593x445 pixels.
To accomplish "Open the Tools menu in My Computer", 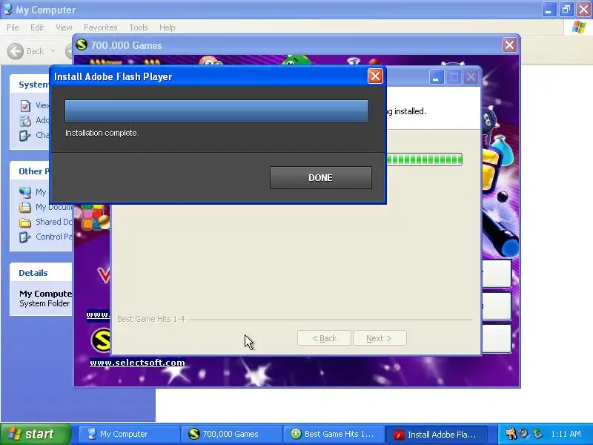I will (138, 27).
